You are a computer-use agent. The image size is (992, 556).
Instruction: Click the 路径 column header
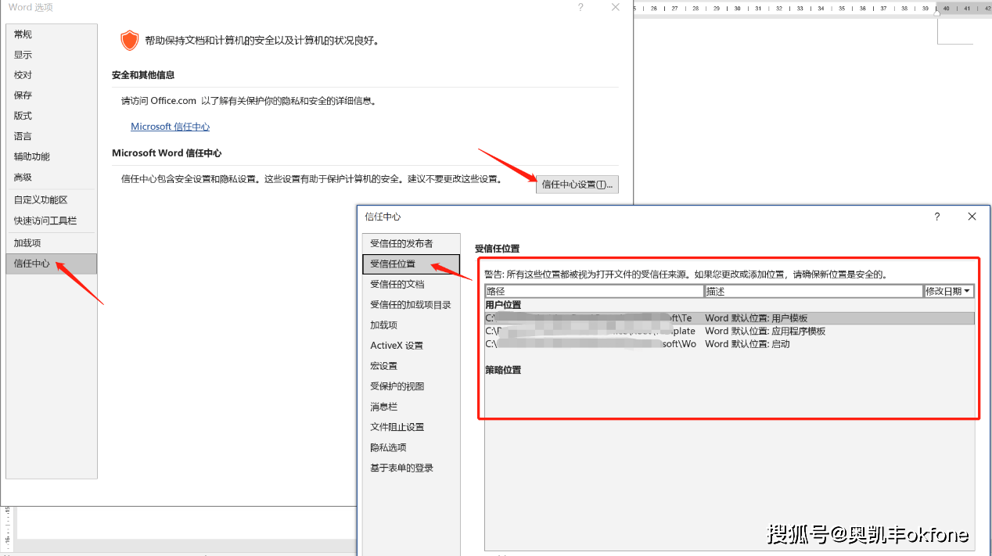click(x=594, y=291)
